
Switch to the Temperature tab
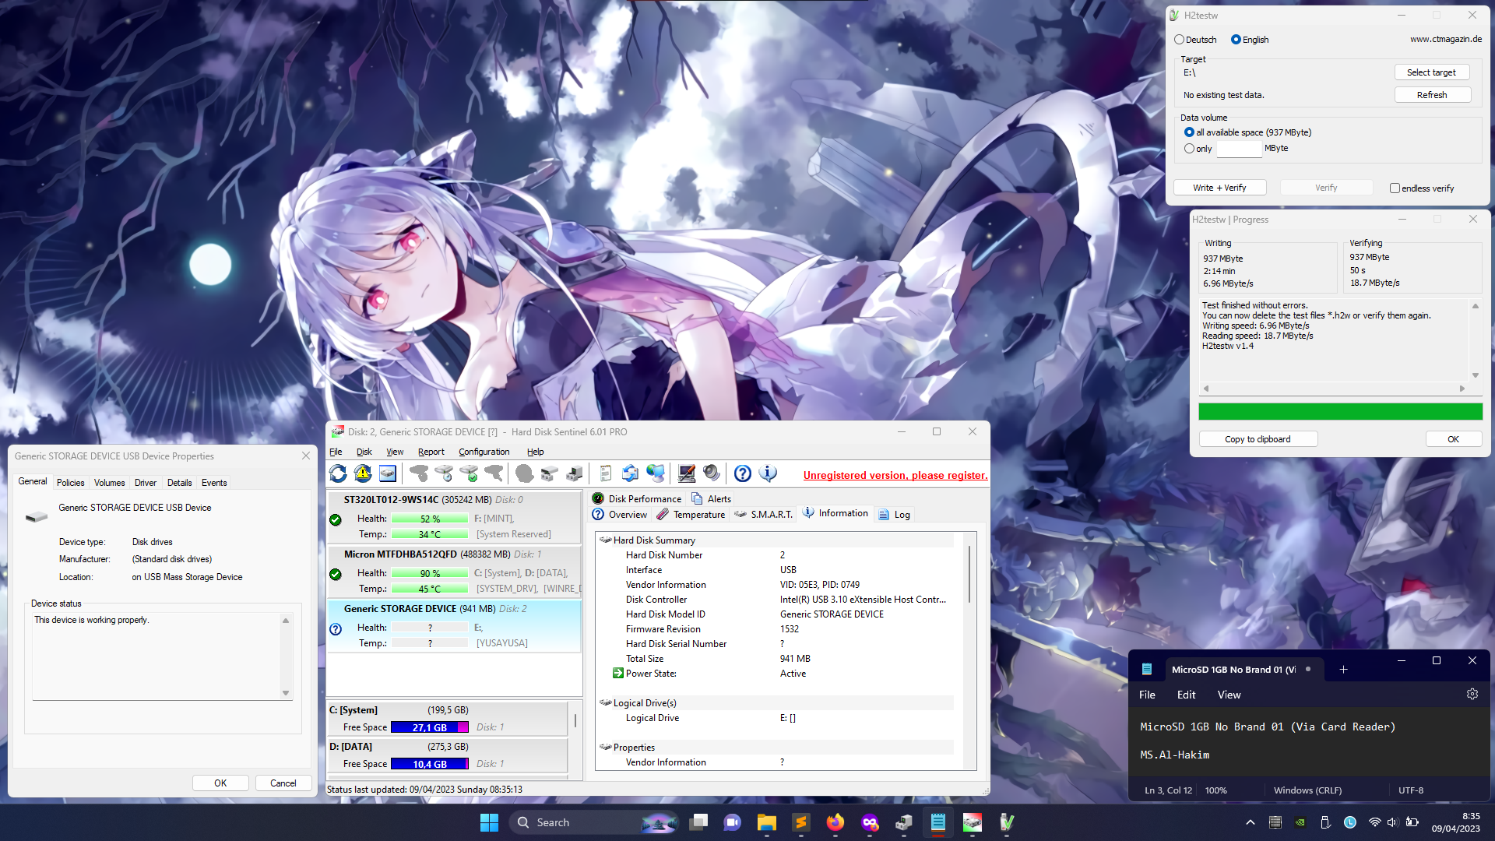point(691,515)
